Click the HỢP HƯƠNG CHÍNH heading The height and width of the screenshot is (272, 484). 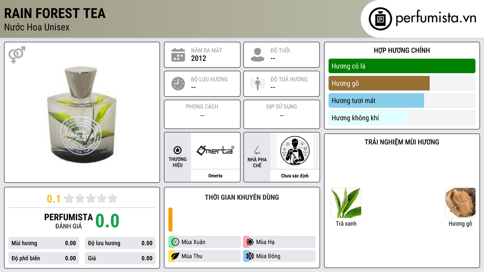pos(402,50)
